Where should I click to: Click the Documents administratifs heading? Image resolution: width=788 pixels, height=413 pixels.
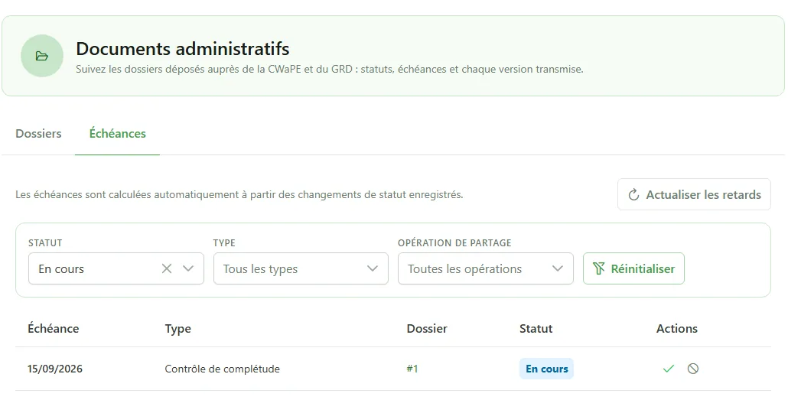(182, 49)
